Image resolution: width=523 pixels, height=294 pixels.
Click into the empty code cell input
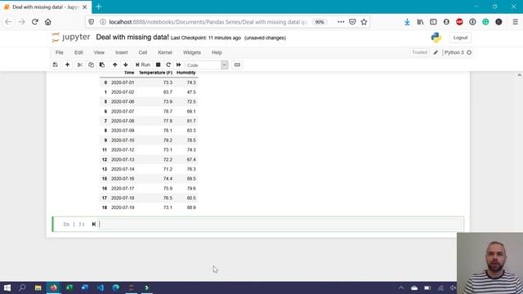pyautogui.click(x=280, y=224)
